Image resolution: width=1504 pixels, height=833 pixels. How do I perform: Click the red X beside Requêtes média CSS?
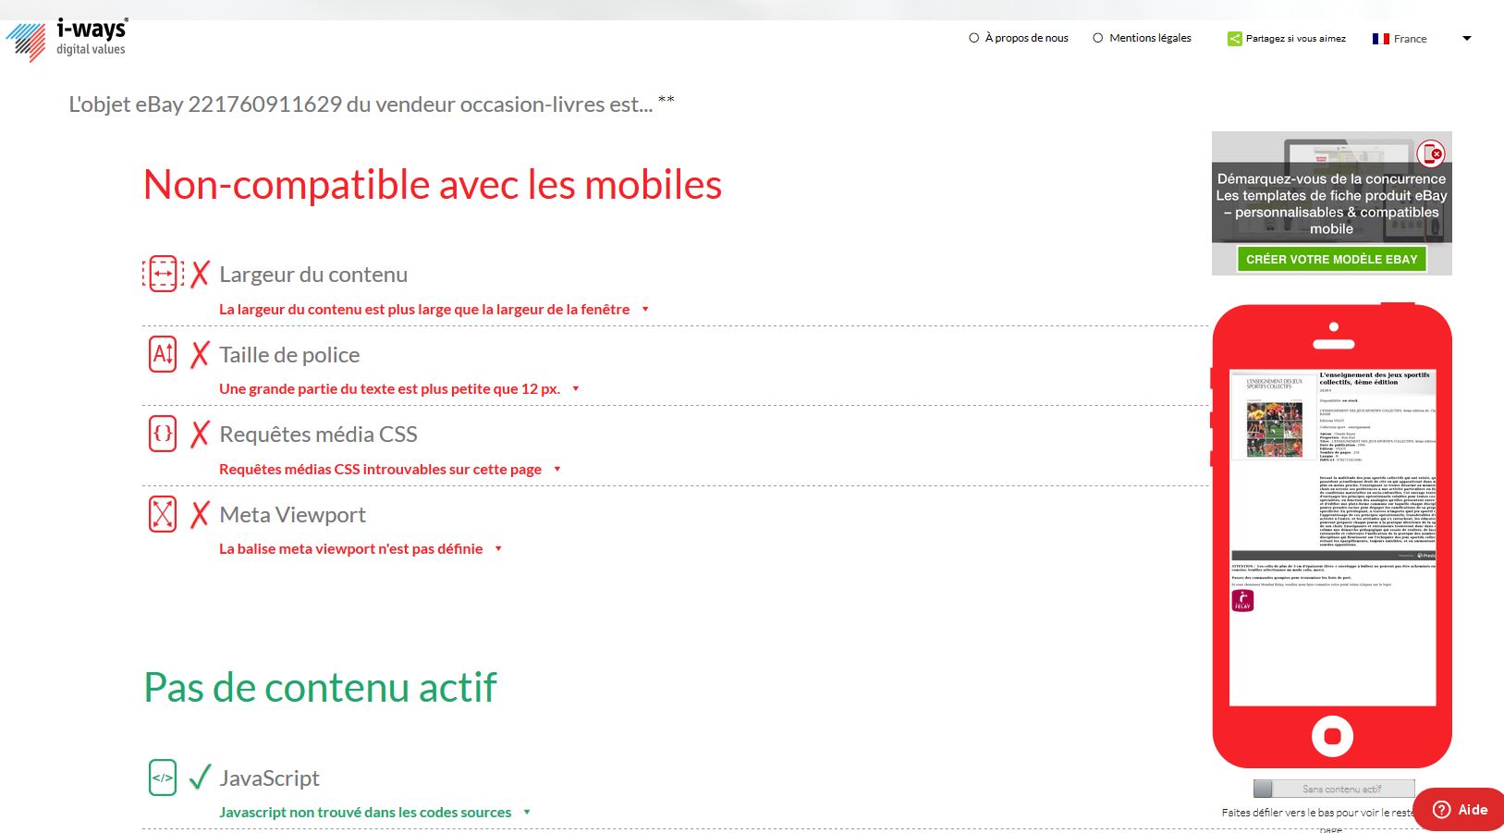tap(200, 435)
